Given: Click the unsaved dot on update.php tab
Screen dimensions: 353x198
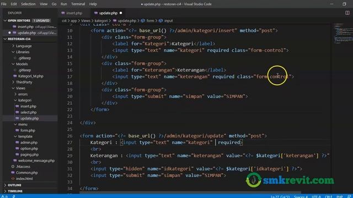Looking at the screenshot, I should (121, 13).
